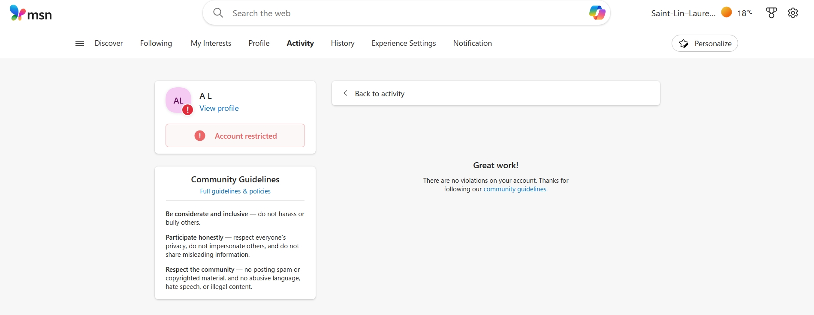The height and width of the screenshot is (315, 814).
Task: Select the Profile tab
Action: pyautogui.click(x=259, y=43)
